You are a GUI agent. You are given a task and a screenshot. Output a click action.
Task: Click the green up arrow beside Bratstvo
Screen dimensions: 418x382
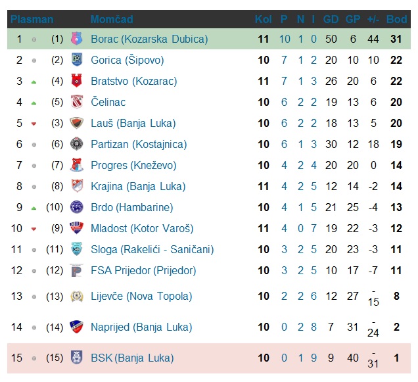[x=34, y=82]
